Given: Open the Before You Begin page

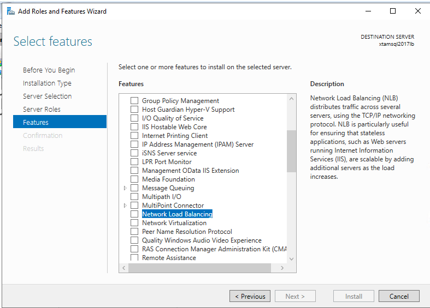Looking at the screenshot, I should (49, 70).
